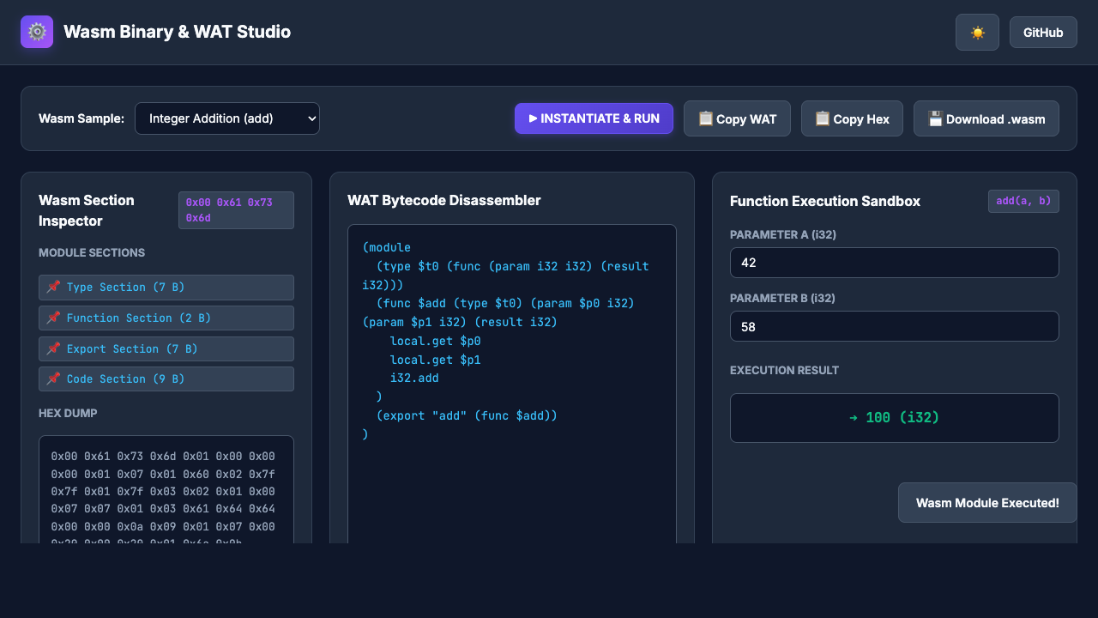Click the add(a, b) signature badge
1098x618 pixels.
point(1023,201)
